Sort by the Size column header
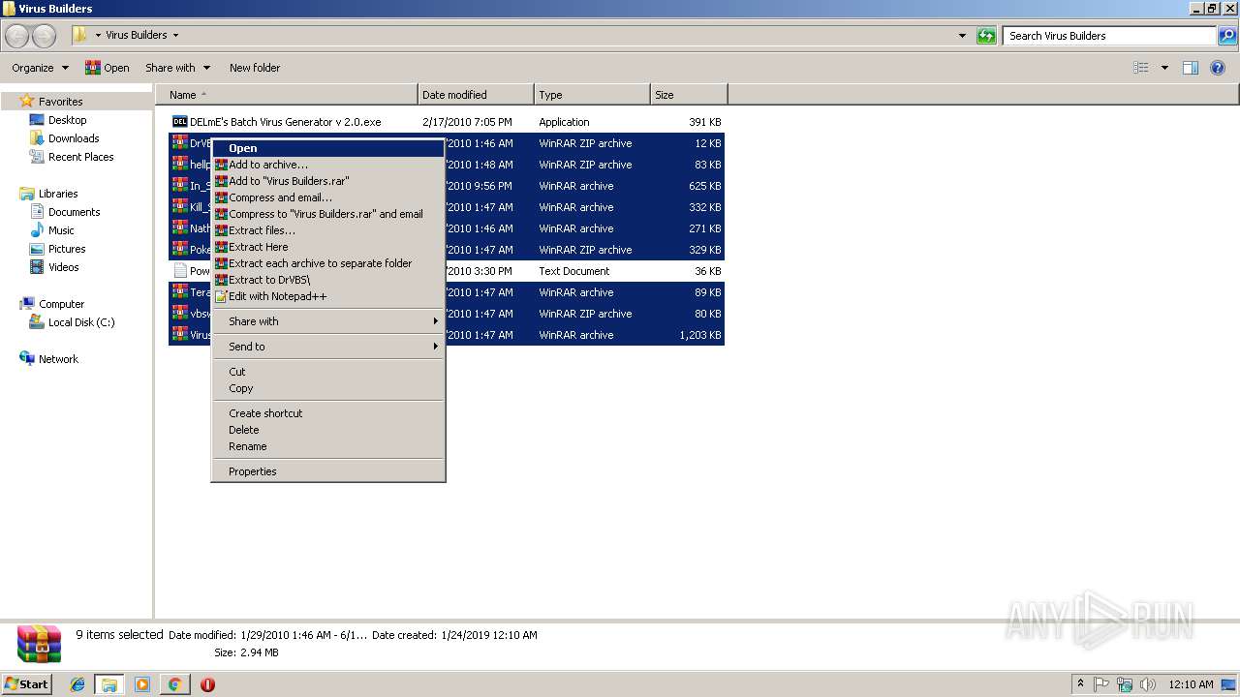The height and width of the screenshot is (697, 1240). tap(689, 95)
